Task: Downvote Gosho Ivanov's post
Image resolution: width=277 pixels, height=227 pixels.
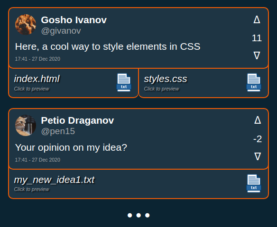Action: [x=257, y=55]
